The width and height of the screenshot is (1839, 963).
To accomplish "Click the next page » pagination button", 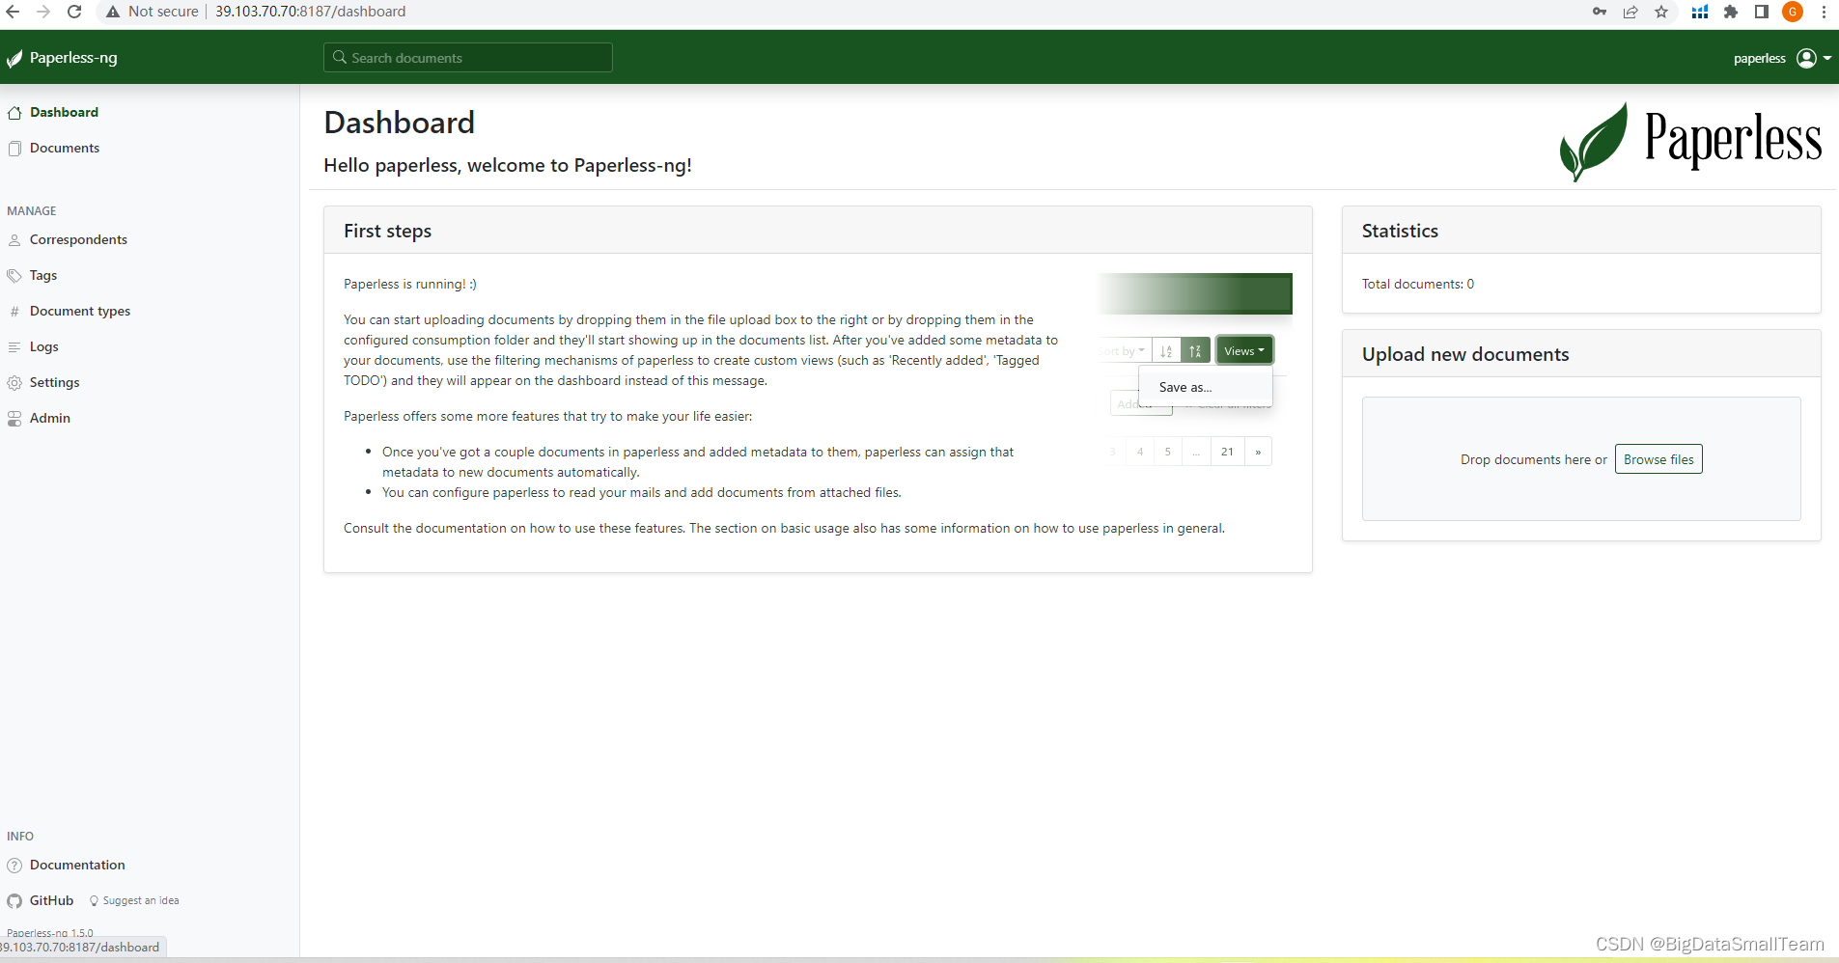I will pyautogui.click(x=1258, y=452).
